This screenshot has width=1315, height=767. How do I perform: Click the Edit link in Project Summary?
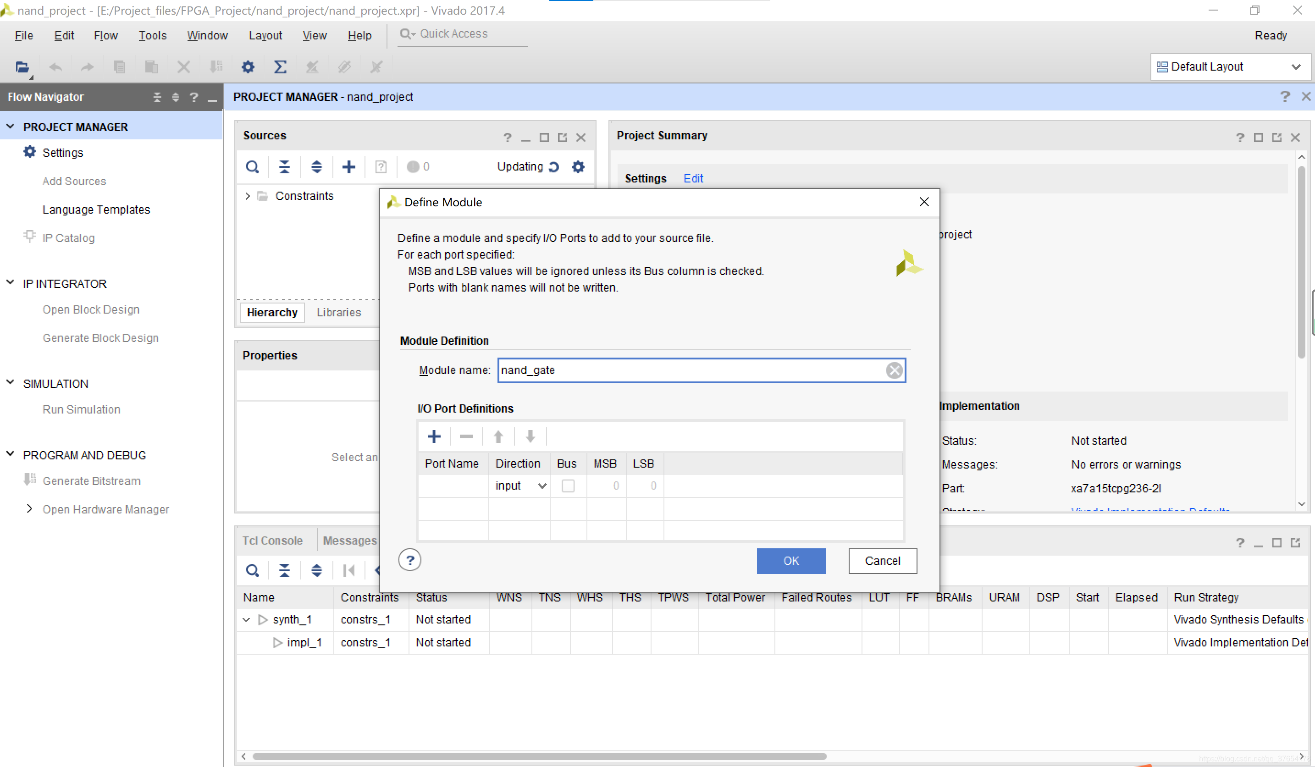click(x=693, y=178)
